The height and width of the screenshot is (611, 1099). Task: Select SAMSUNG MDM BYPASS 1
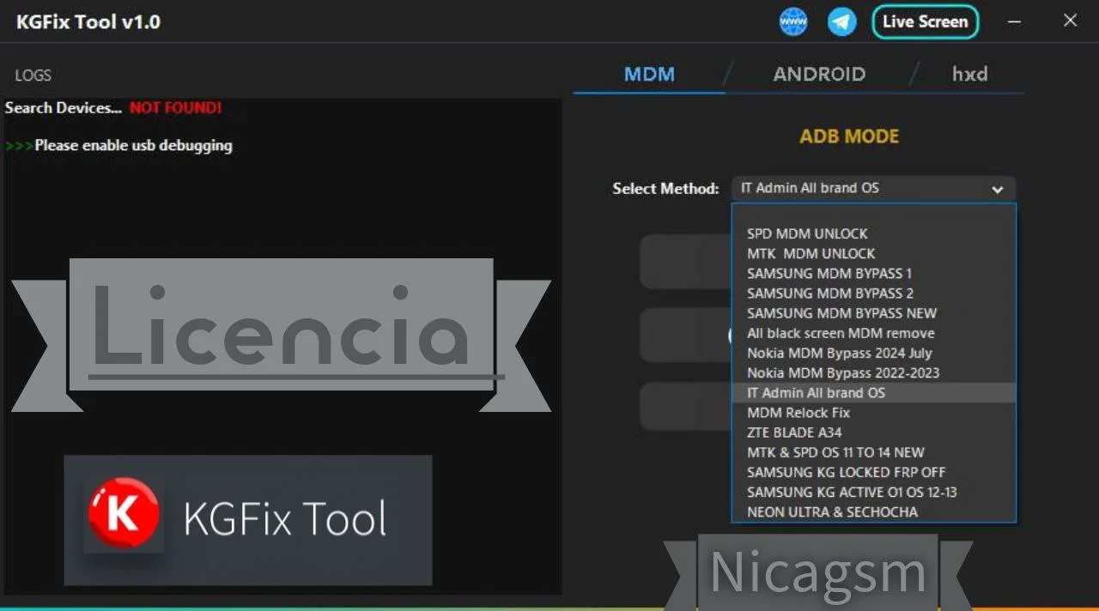pyautogui.click(x=873, y=273)
